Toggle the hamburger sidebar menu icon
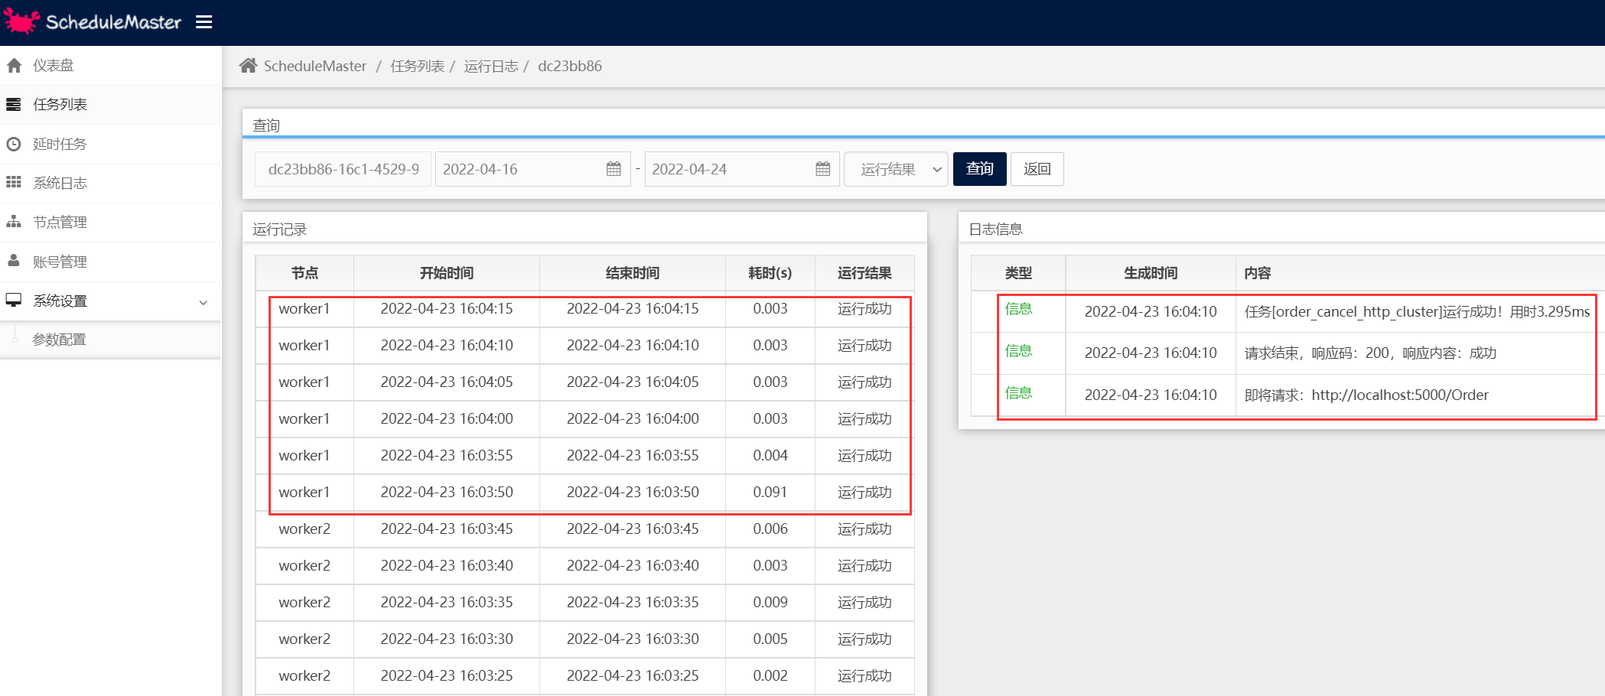The image size is (1605, 696). point(203,21)
